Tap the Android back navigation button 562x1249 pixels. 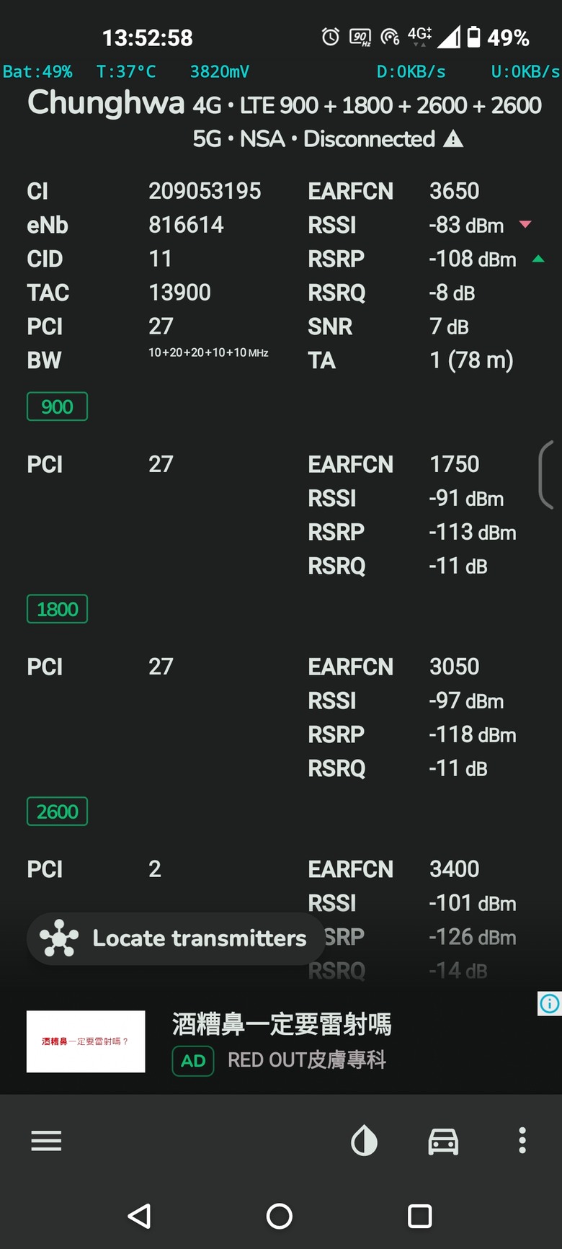pyautogui.click(x=139, y=1216)
